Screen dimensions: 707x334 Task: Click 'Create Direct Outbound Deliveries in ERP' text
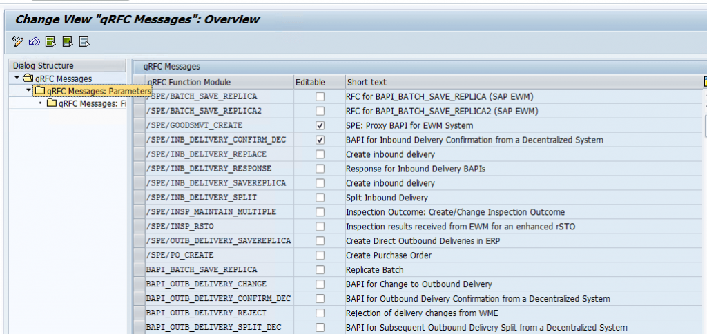tap(423, 241)
